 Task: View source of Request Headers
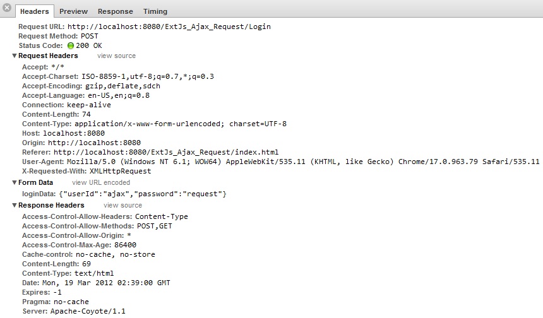[x=116, y=56]
